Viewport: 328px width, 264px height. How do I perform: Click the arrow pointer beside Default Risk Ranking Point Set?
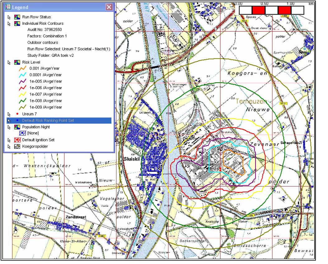tap(9, 121)
